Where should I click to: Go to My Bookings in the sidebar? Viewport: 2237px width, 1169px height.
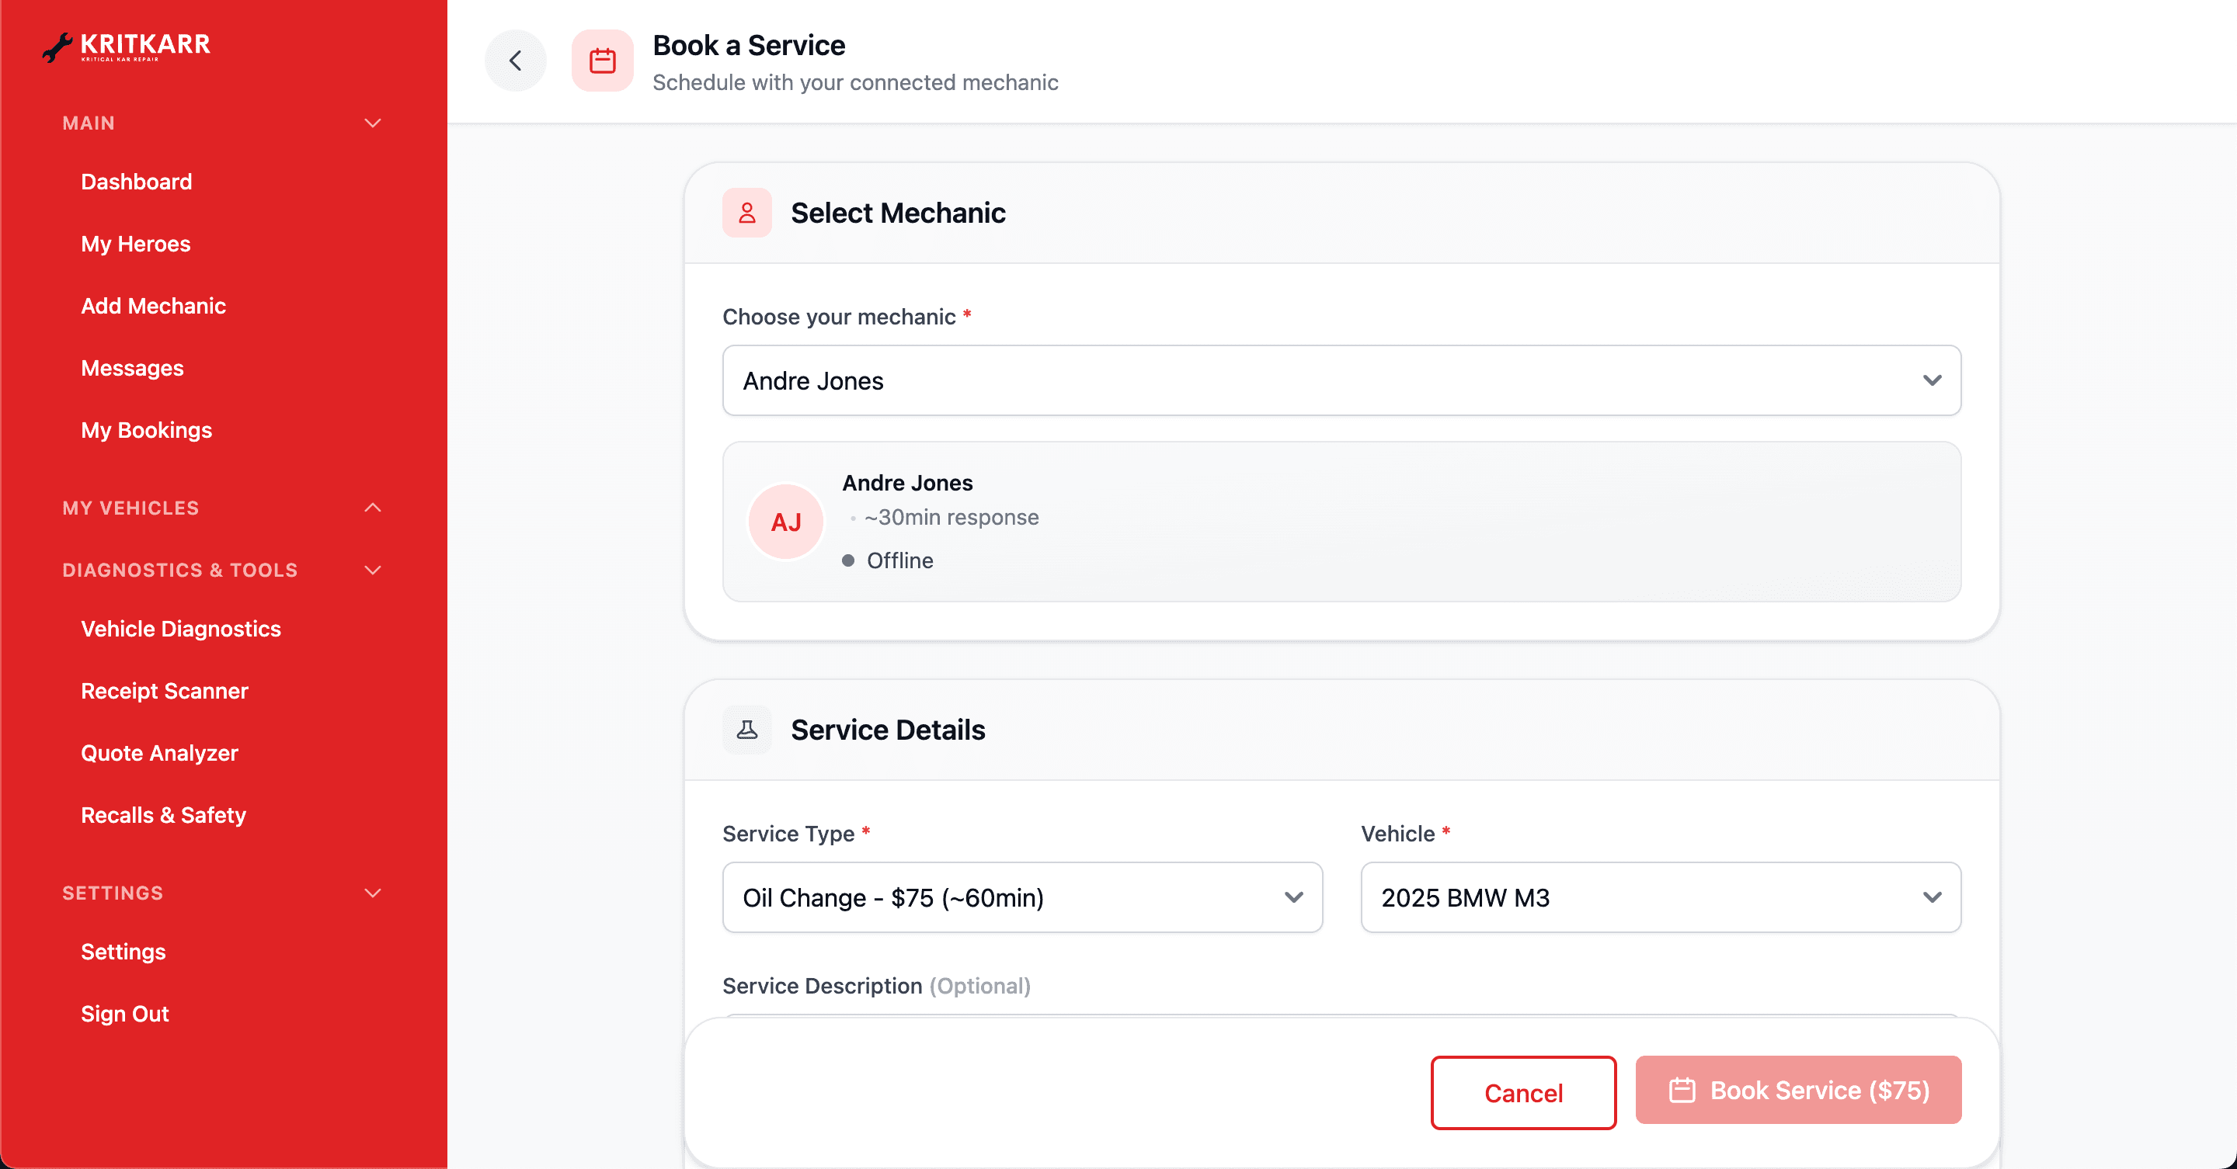146,429
